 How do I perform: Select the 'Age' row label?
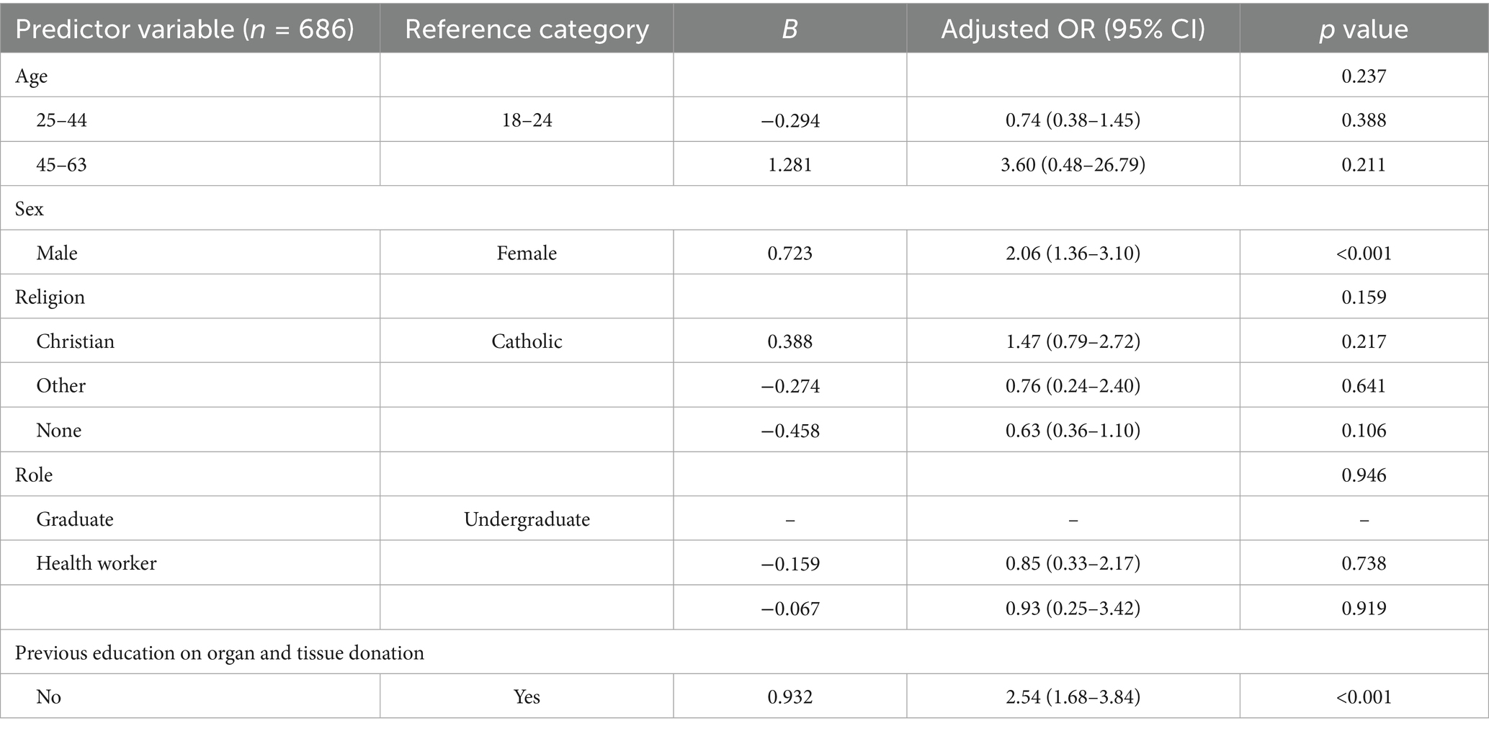pos(32,76)
